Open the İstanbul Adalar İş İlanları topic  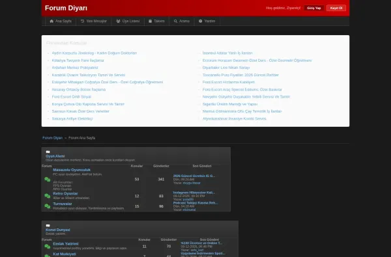(227, 53)
